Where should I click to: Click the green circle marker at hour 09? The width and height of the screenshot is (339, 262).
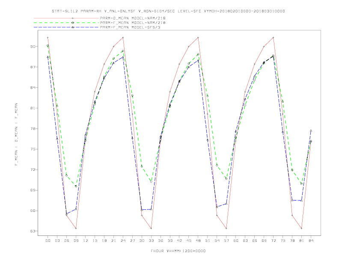pyautogui.click(x=76, y=186)
